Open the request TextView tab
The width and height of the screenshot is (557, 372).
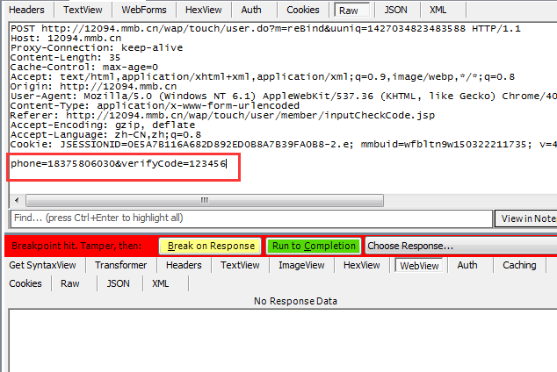tap(83, 10)
